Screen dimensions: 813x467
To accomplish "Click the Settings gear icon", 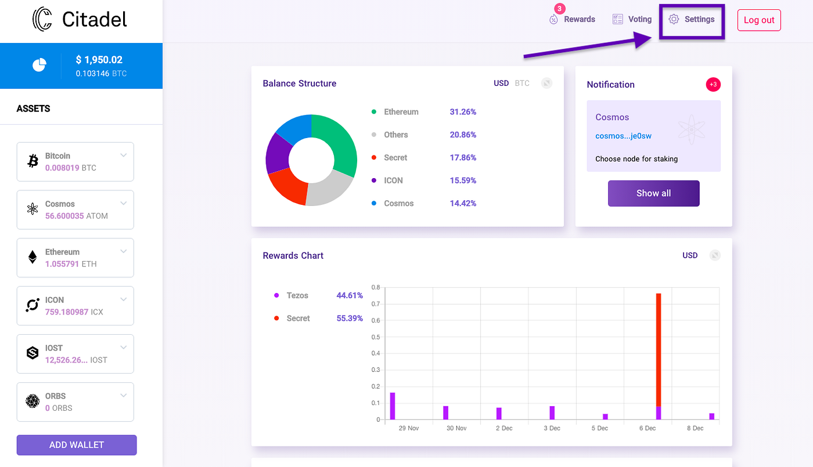I will point(674,19).
